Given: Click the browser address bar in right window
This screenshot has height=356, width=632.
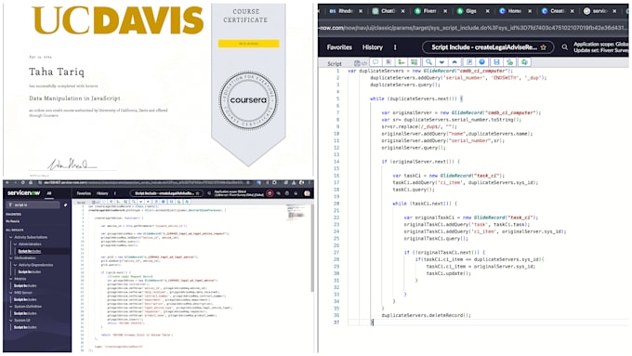Looking at the screenshot, I should point(474,28).
